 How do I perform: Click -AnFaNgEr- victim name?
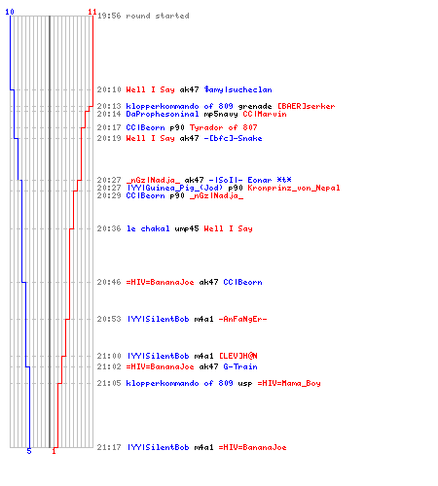[242, 319]
